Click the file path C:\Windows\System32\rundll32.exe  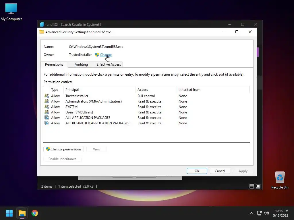[96, 47]
